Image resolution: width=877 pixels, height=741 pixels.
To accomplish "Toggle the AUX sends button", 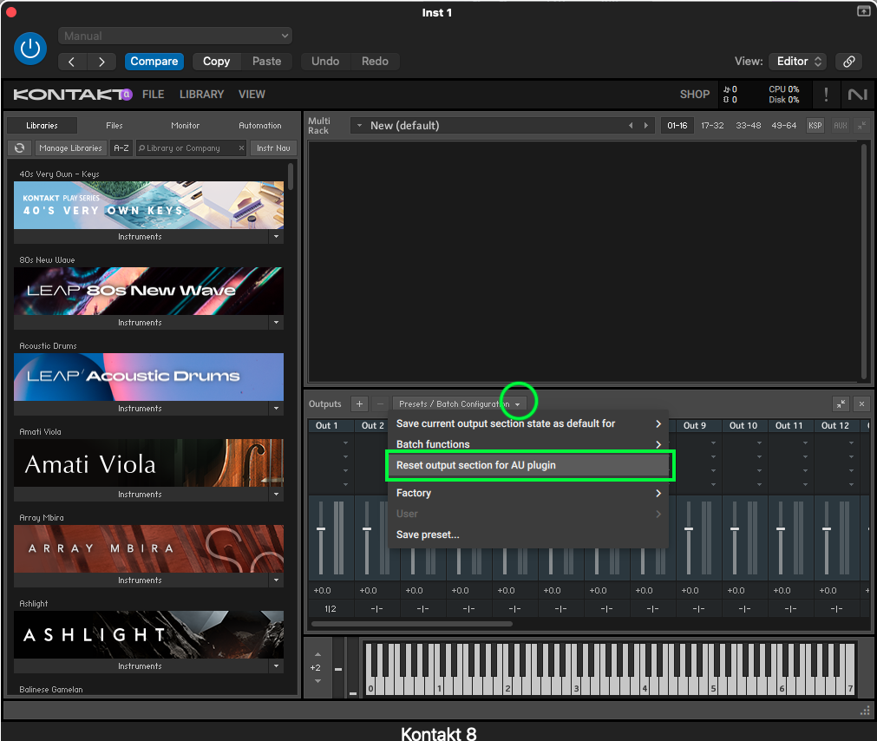I will [x=840, y=126].
